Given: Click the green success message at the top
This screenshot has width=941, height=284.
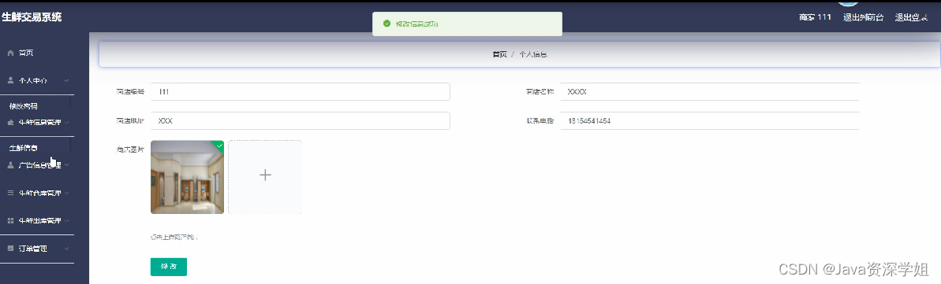Looking at the screenshot, I should pyautogui.click(x=467, y=24).
